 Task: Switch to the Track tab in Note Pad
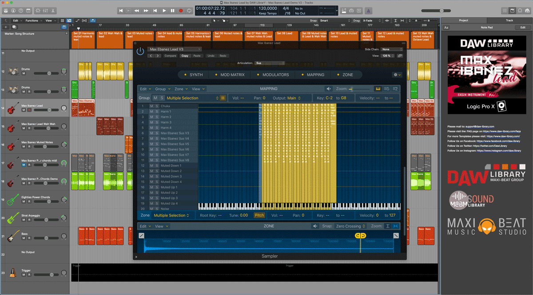(509, 20)
